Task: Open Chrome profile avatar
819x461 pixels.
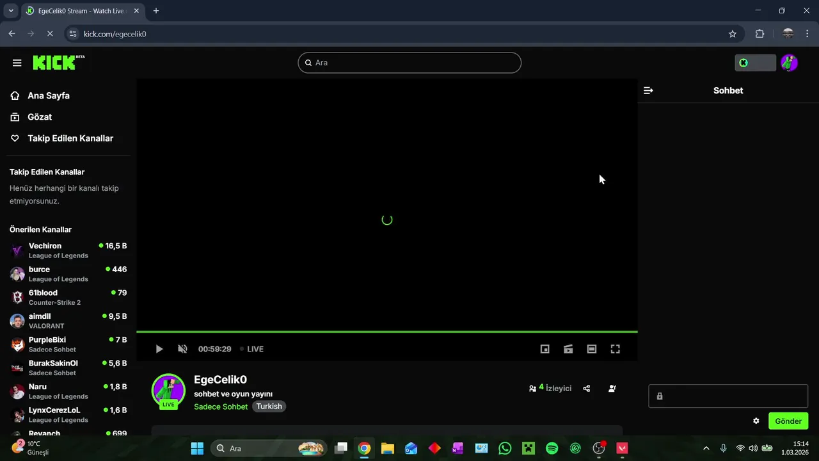Action: pos(788,34)
